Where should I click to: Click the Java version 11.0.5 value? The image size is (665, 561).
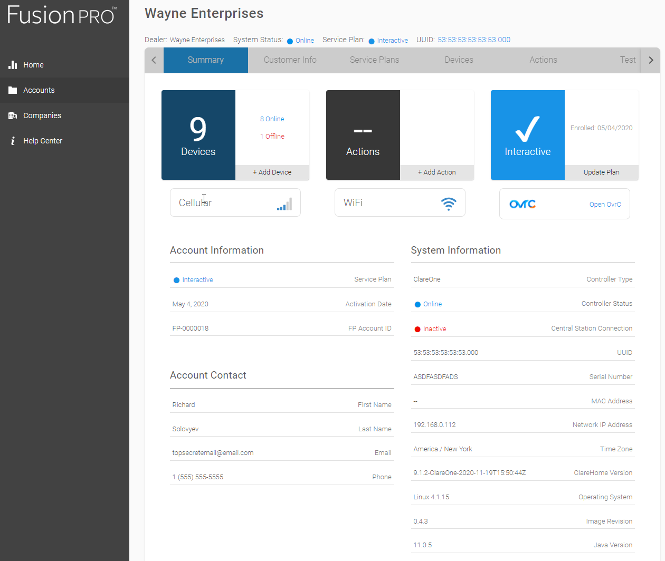tap(423, 545)
